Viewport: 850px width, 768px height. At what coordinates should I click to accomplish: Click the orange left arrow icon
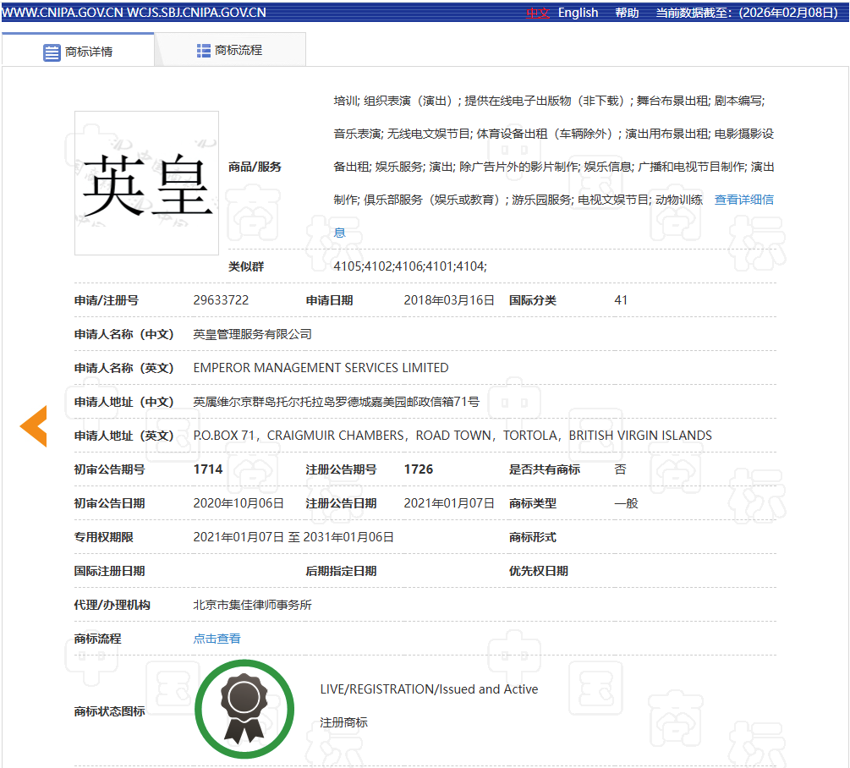(x=34, y=425)
